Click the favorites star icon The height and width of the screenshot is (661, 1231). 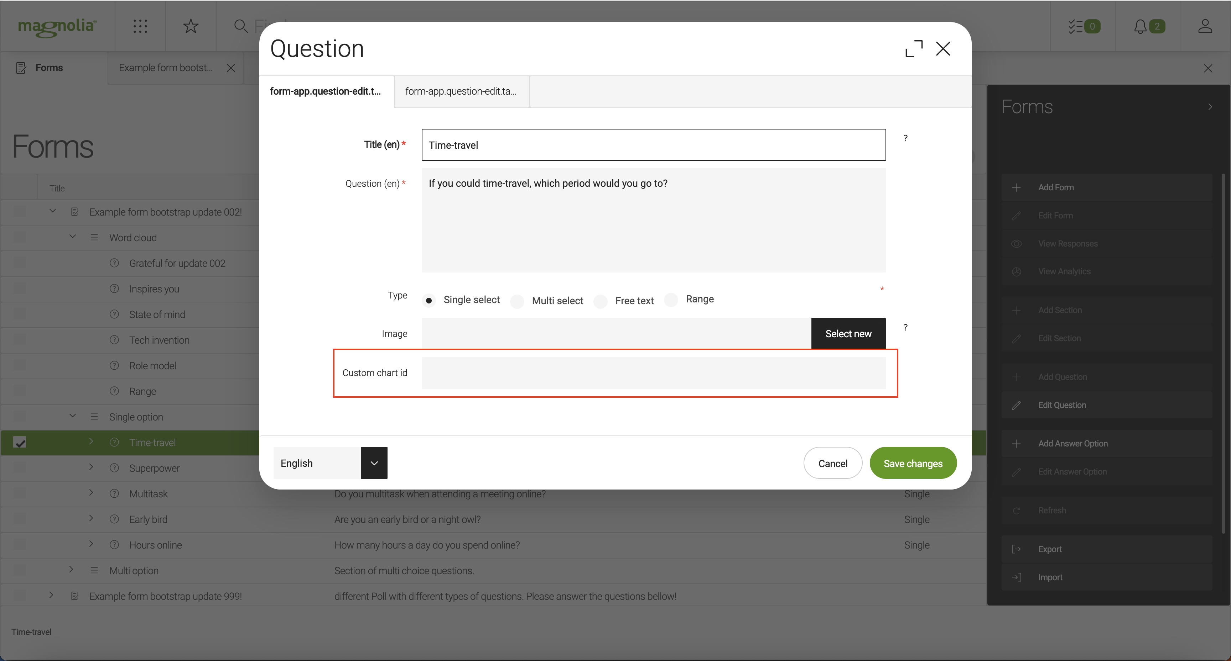[x=191, y=26]
